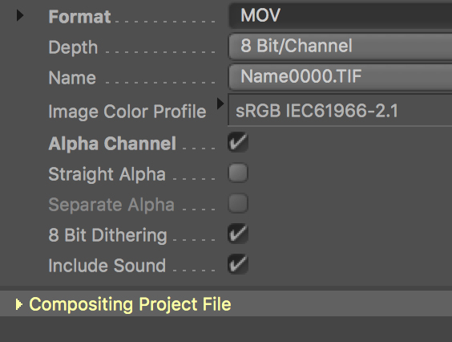452x342 pixels.
Task: Select the sRGB IEC61966-2.1 profile field
Action: coord(340,110)
